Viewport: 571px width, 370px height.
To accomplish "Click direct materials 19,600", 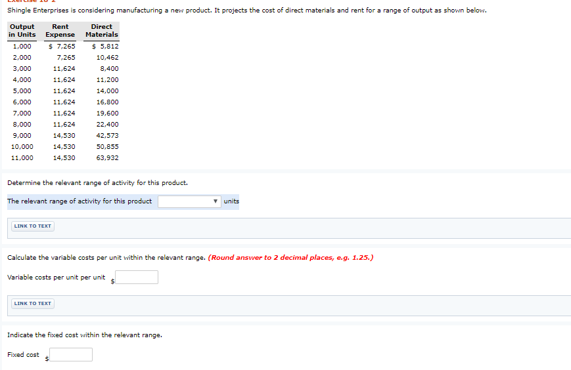I will coord(107,113).
